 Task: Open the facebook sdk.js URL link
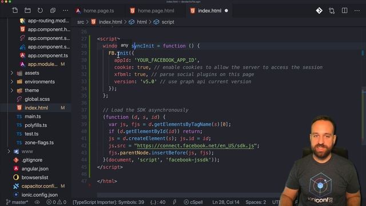[x=196, y=146]
